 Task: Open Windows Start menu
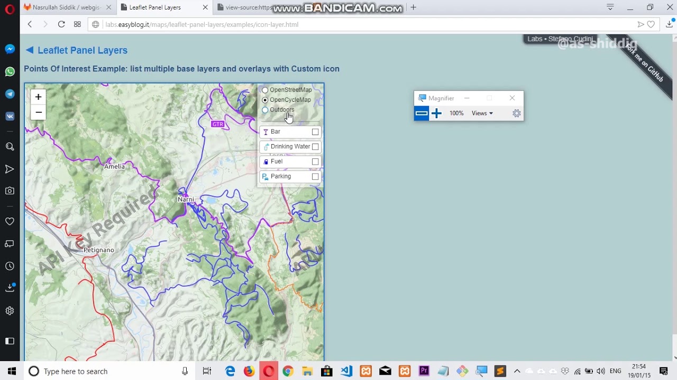coord(12,371)
